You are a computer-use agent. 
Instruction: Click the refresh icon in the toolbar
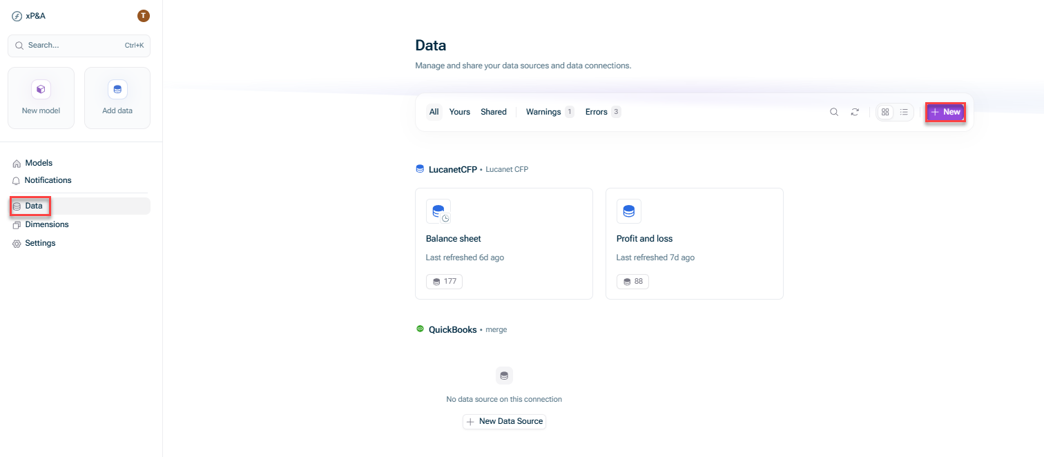click(x=855, y=112)
